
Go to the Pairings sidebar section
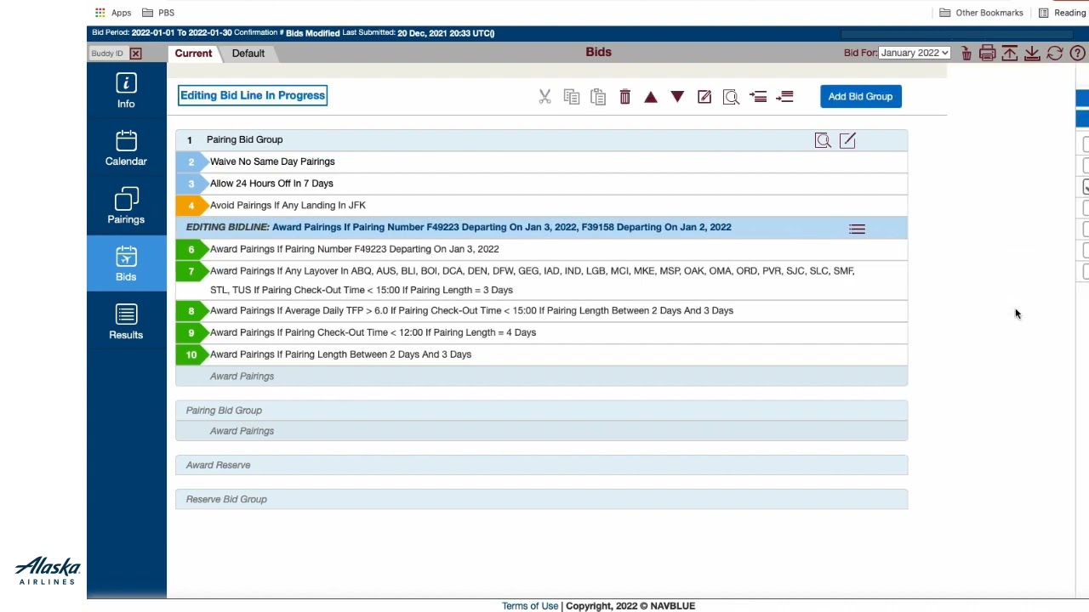(x=126, y=206)
